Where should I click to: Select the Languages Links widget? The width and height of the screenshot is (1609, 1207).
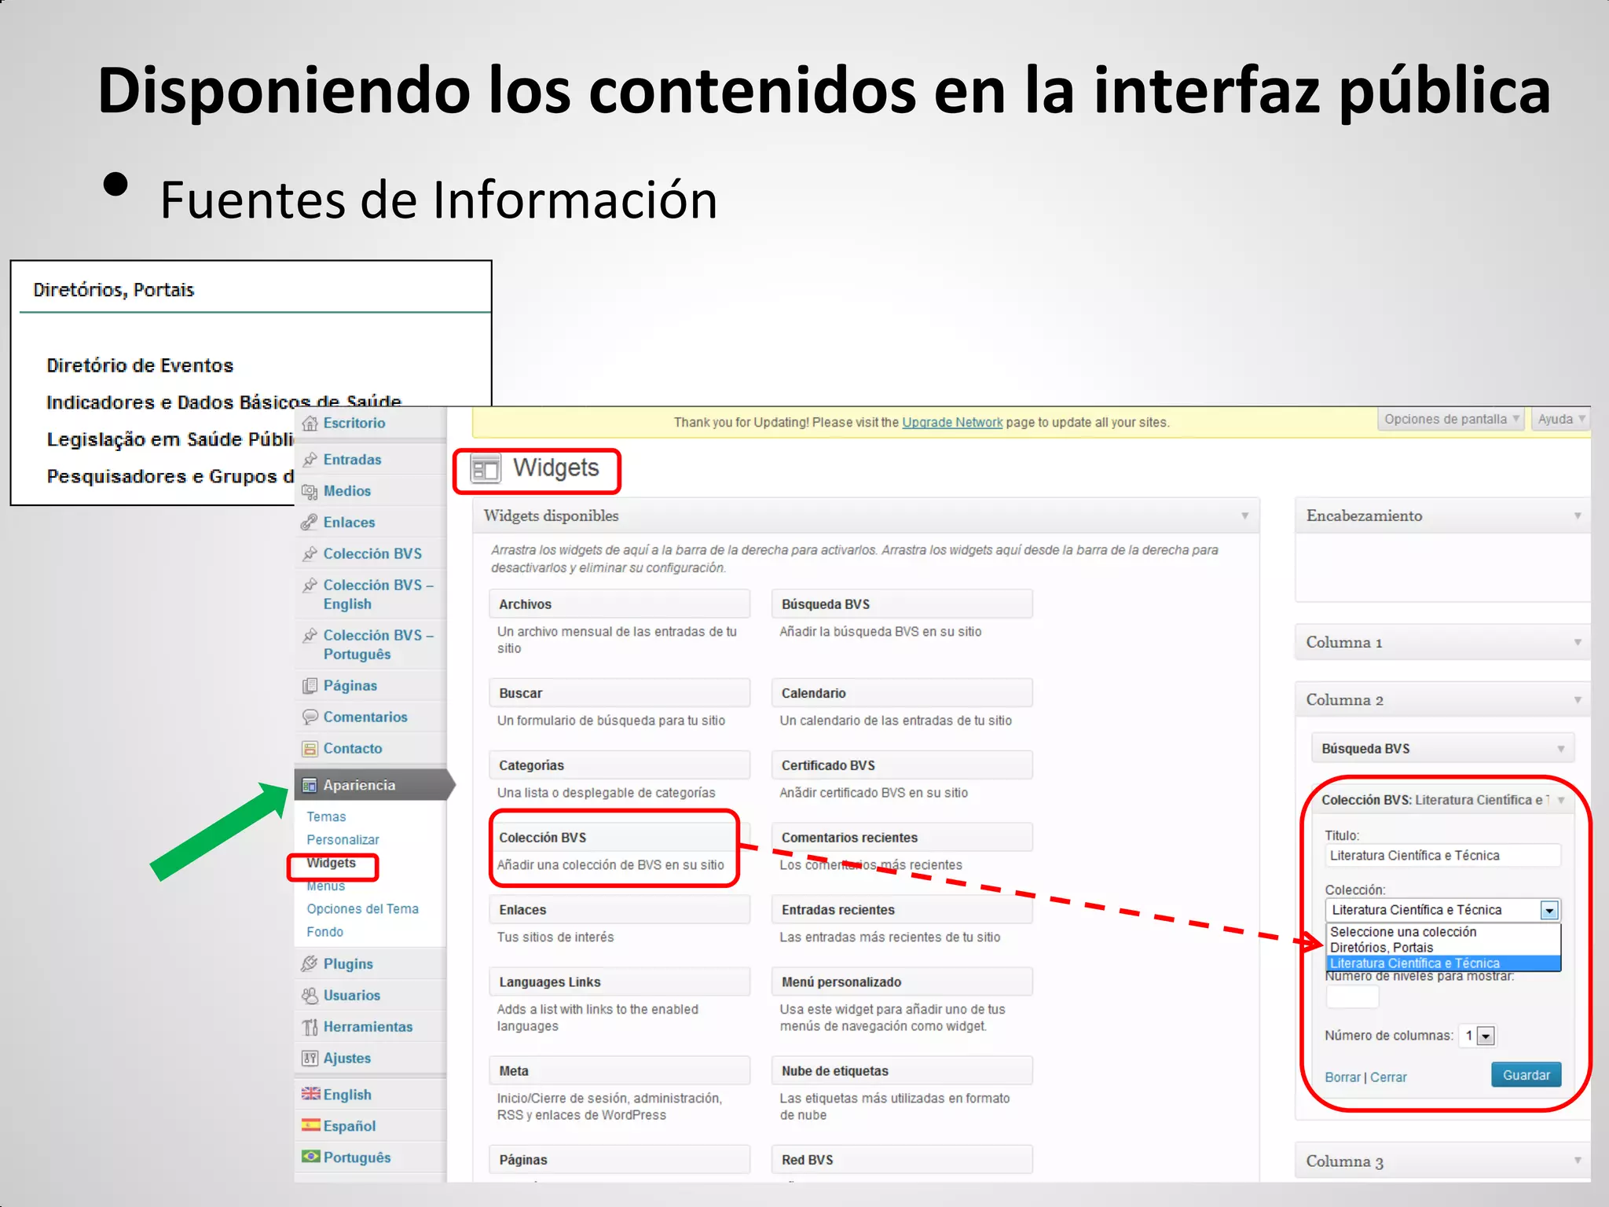619,982
